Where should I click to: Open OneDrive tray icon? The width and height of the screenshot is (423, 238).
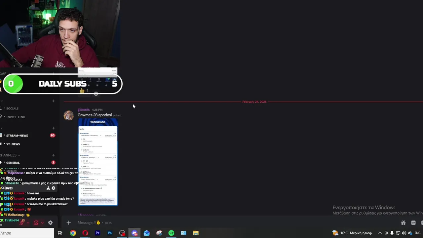click(410, 233)
